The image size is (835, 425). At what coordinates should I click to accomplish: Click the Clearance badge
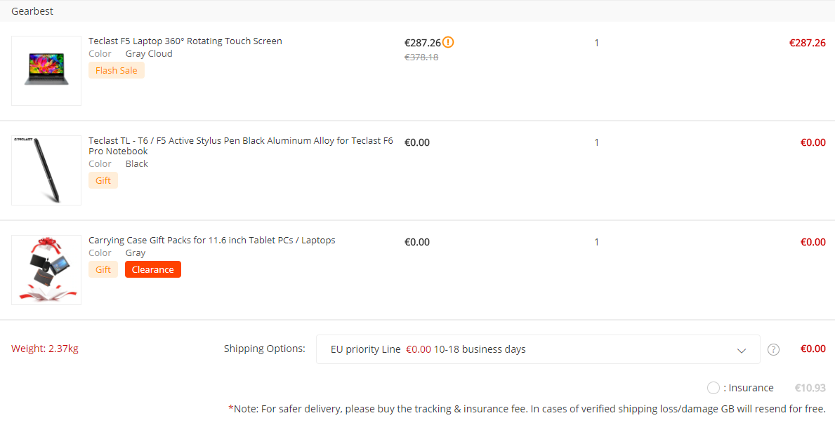click(153, 269)
